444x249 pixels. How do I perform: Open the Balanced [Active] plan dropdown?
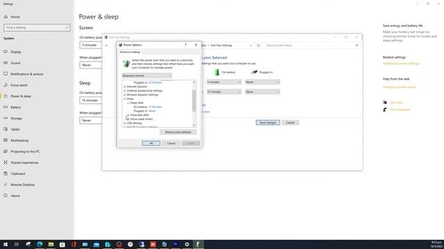pos(146,75)
